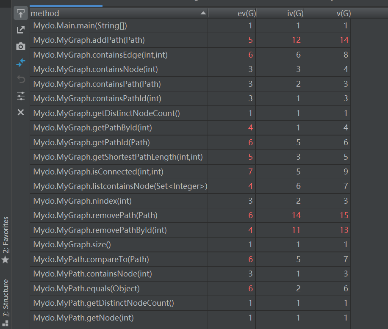
Task: Select Mydo.MyGraph.removePath(Path) row
Action: point(190,215)
